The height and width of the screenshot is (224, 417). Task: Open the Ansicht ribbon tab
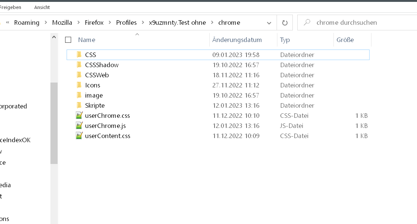point(42,8)
